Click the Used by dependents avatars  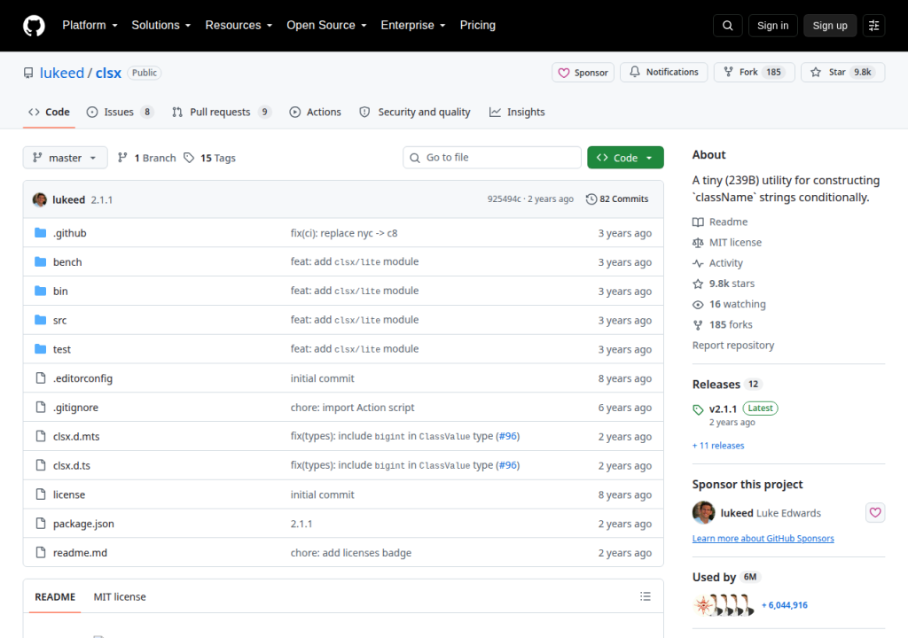[724, 605]
